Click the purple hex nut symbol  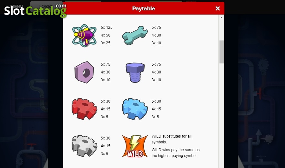[84, 72]
